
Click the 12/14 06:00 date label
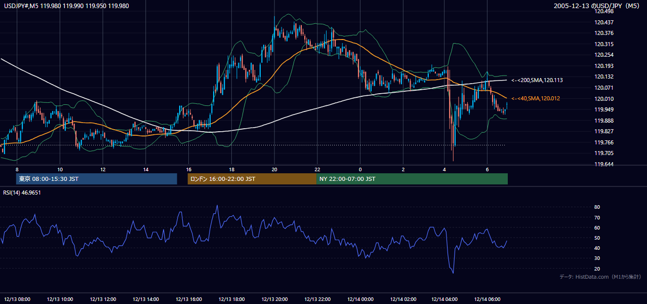(x=488, y=299)
